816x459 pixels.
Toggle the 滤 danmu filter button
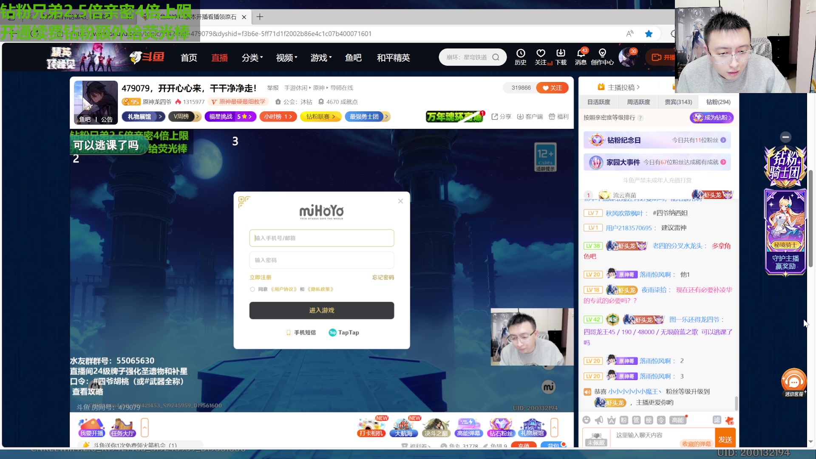[717, 420]
